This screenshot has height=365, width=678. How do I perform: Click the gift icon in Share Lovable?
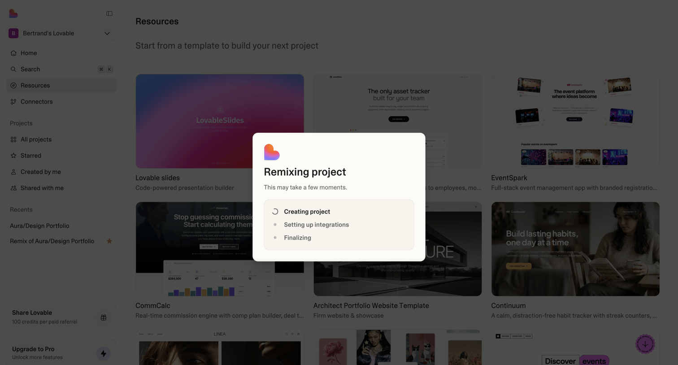(x=104, y=317)
